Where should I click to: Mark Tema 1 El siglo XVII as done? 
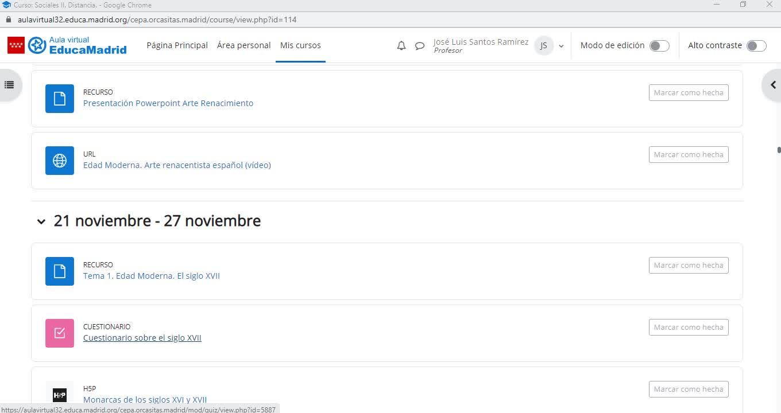pos(689,265)
